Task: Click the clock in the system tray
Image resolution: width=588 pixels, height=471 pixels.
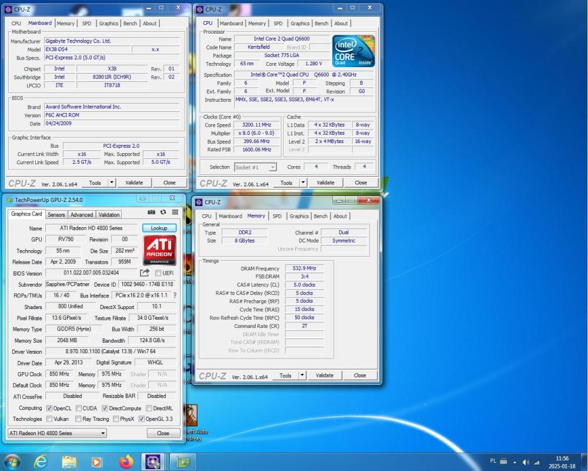Action: [x=562, y=462]
